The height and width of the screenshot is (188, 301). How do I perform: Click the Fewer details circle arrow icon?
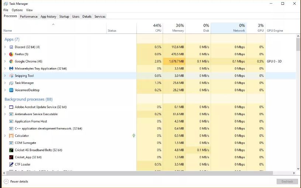pyautogui.click(x=6, y=181)
